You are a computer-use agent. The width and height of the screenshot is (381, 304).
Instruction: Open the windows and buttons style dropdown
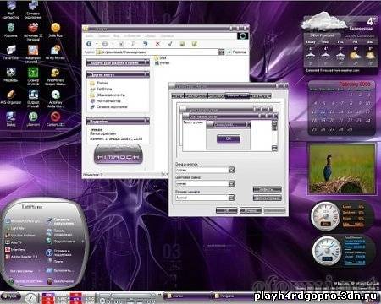click(x=231, y=170)
